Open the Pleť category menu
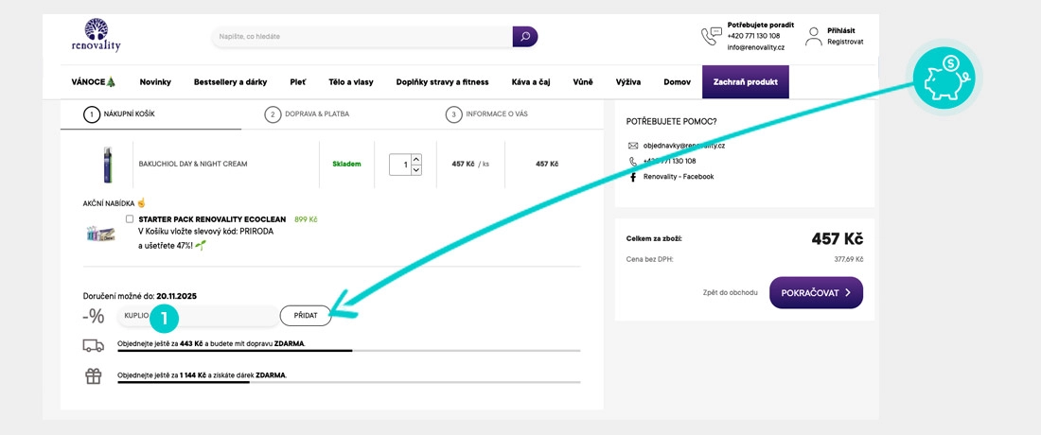Viewport: 1041px width, 435px height. [297, 82]
